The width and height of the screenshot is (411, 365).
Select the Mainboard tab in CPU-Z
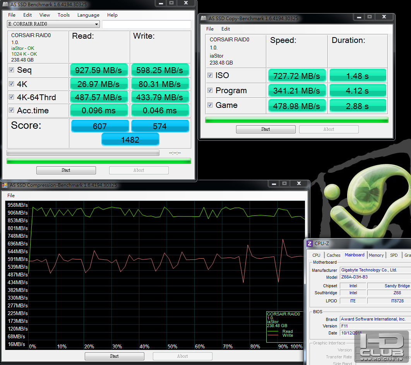tap(354, 255)
